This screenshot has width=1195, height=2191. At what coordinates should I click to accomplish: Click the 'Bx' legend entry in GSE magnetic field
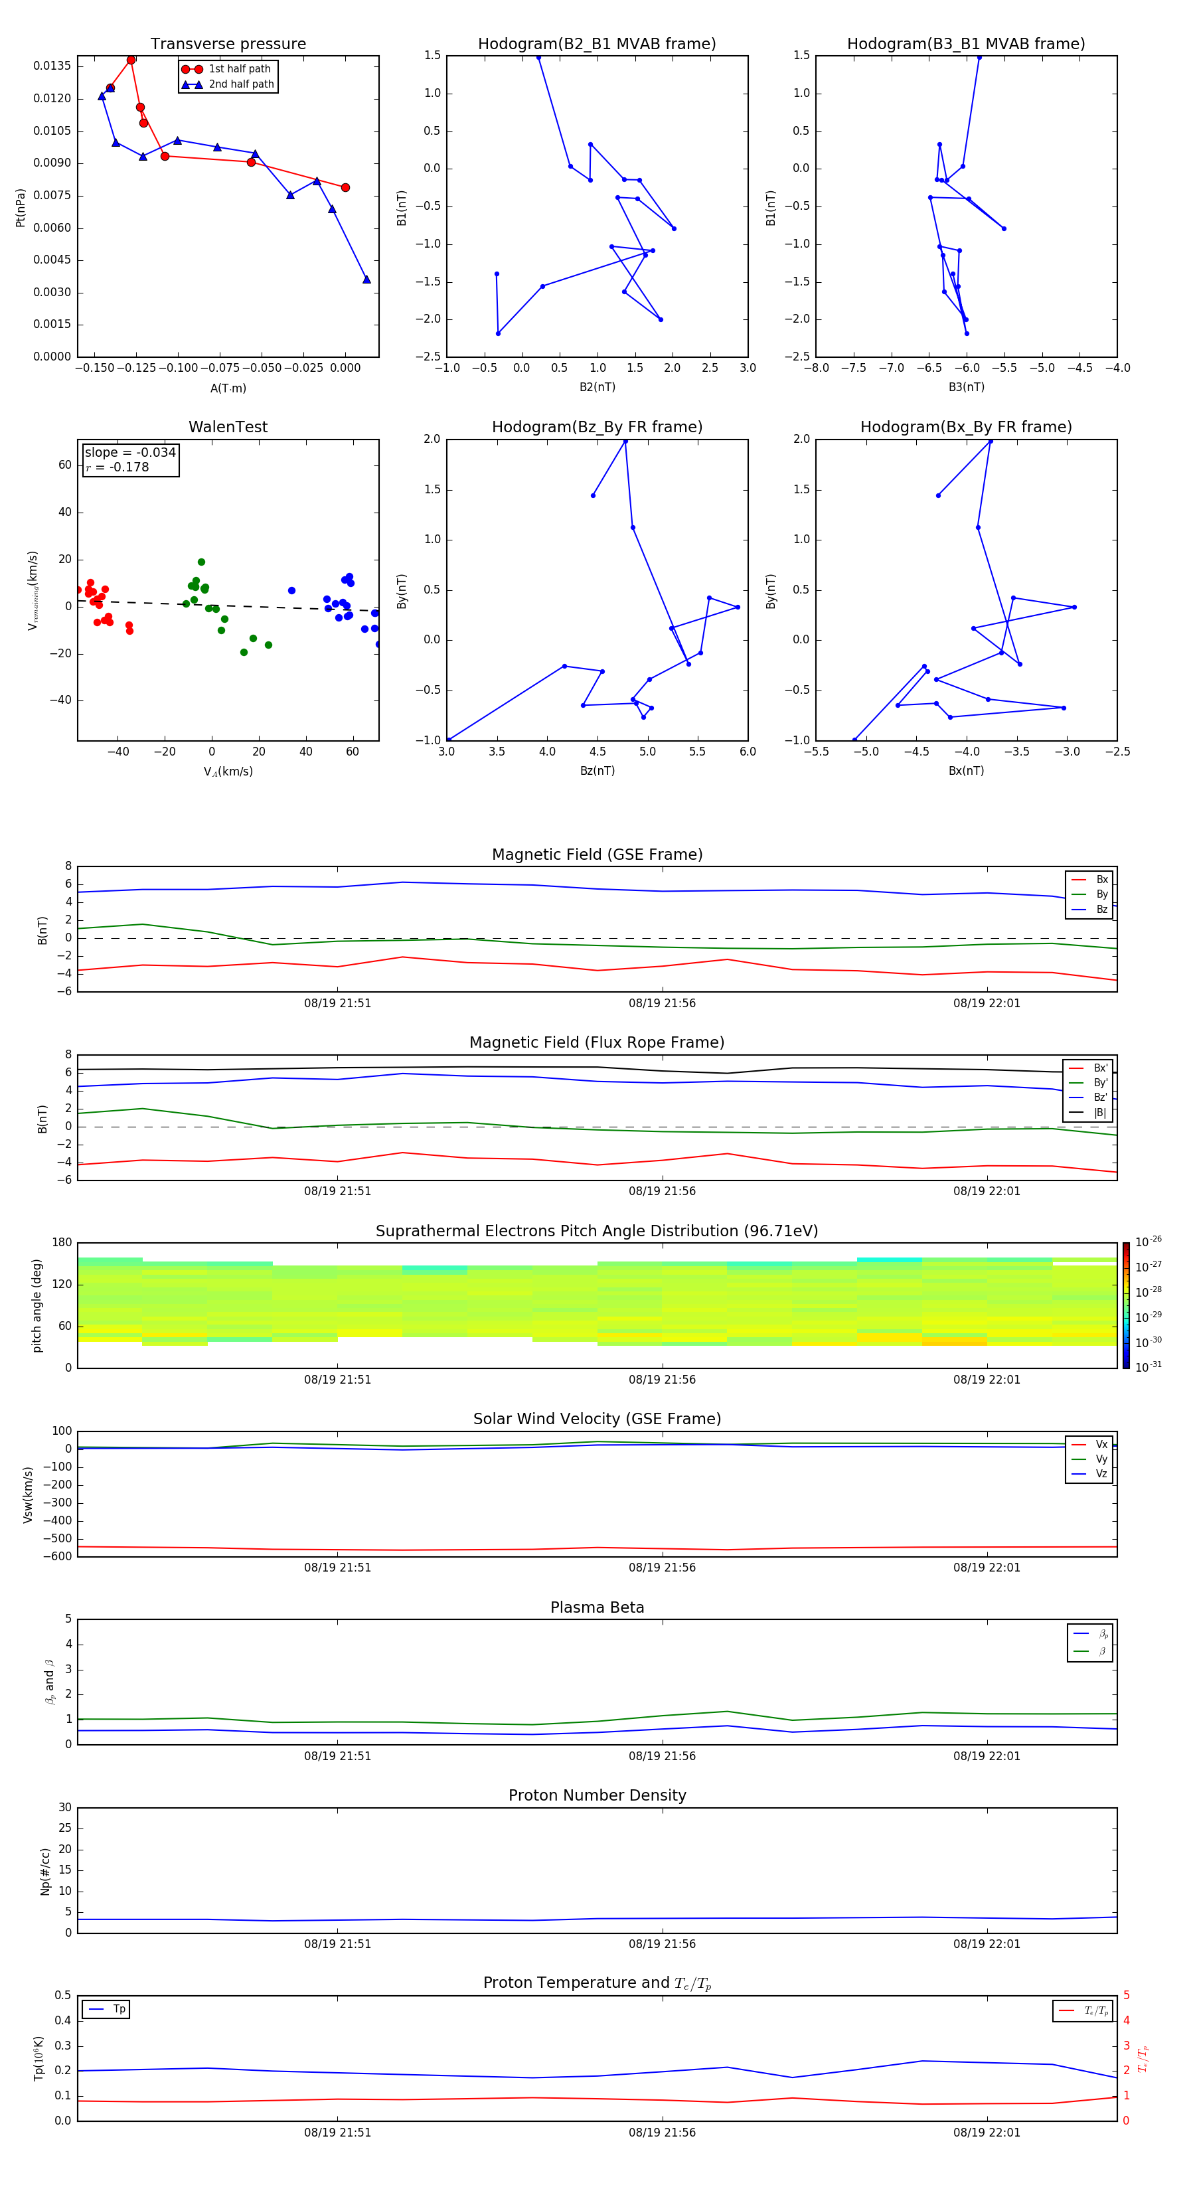1089,880
